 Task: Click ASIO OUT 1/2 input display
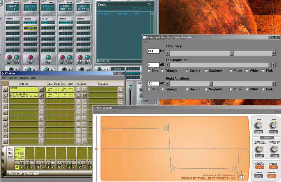(65, 7)
